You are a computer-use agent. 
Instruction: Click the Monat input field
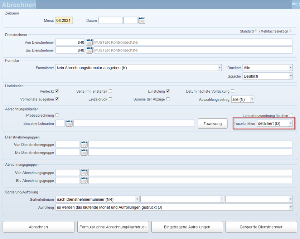pyautogui.click(x=64, y=20)
